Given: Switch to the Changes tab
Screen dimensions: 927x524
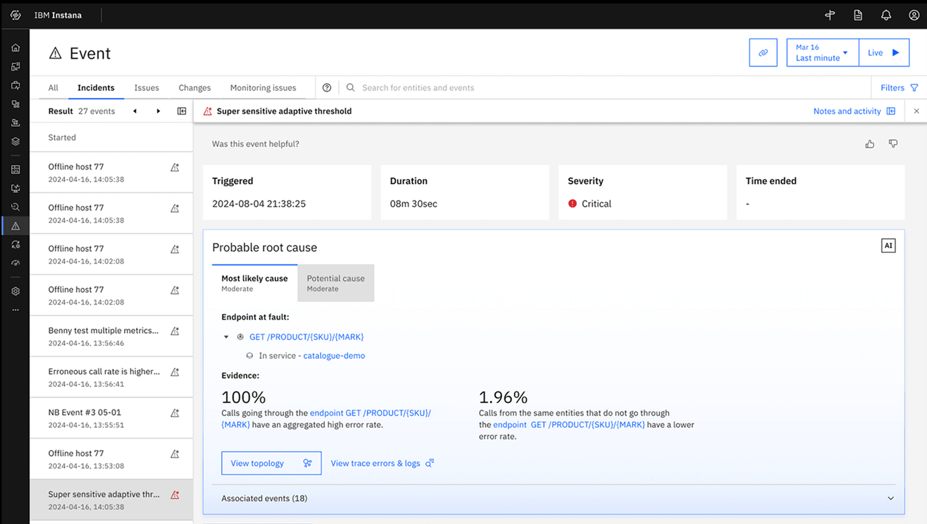Looking at the screenshot, I should 194,88.
